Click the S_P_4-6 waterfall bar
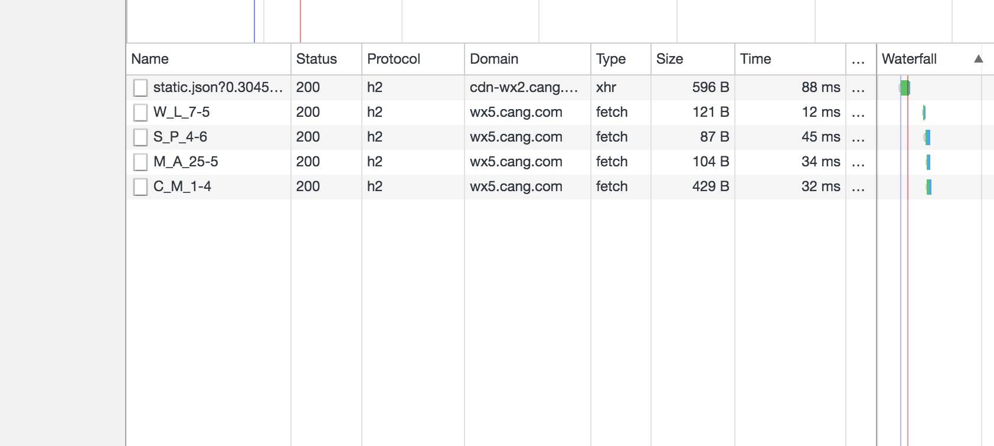994x446 pixels. pyautogui.click(x=927, y=137)
